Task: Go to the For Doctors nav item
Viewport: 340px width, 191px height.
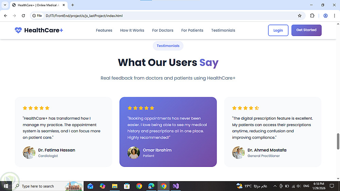Action: pyautogui.click(x=163, y=30)
